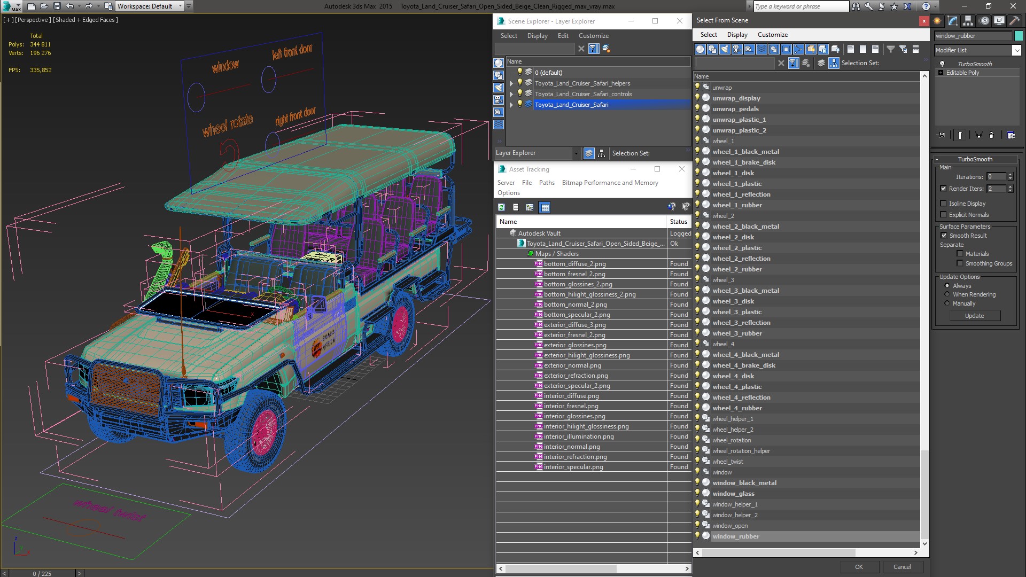Click Cancel in Select From Scene
Image resolution: width=1026 pixels, height=577 pixels.
[x=902, y=567]
